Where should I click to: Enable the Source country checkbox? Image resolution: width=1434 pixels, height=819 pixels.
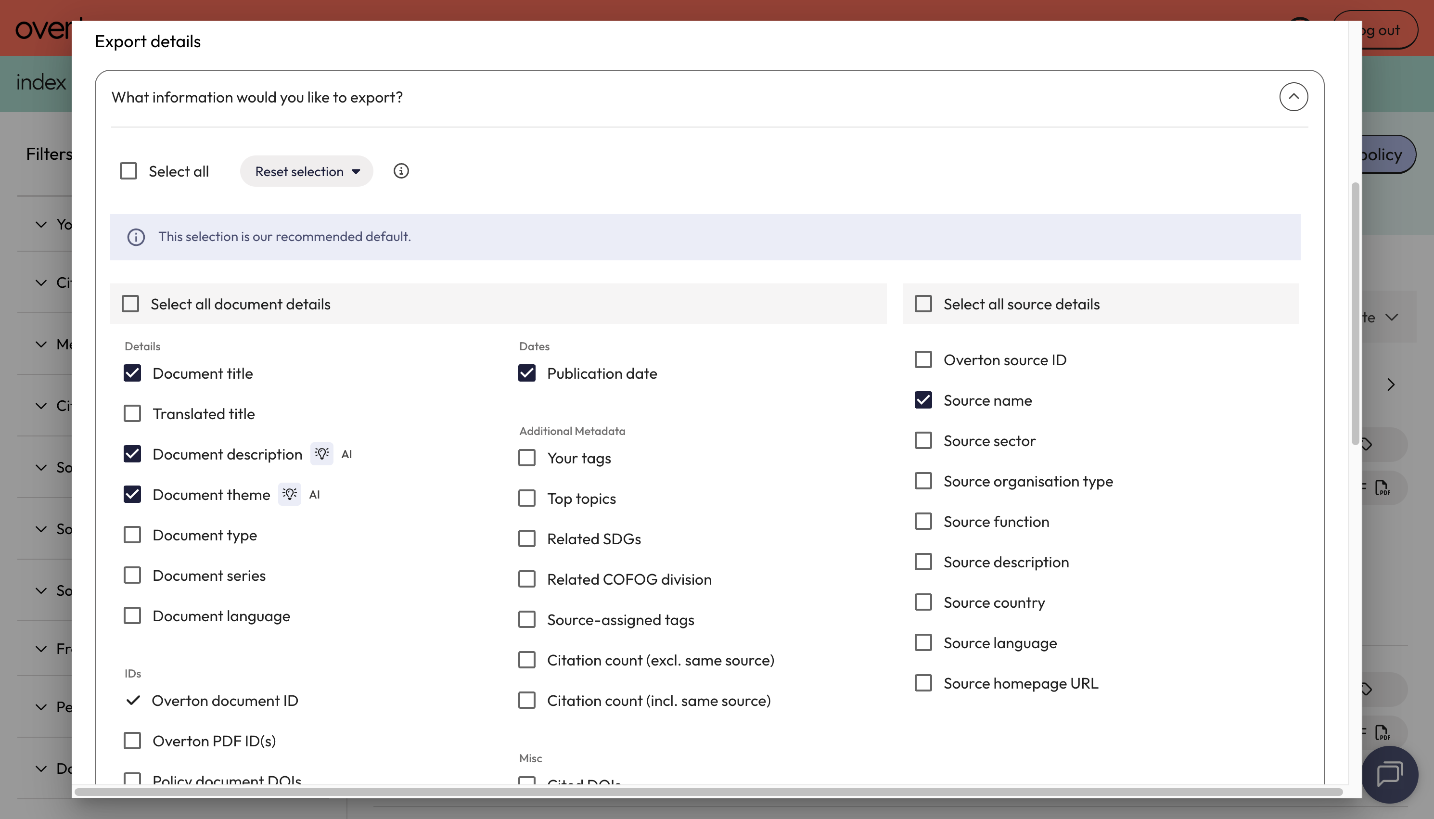coord(923,602)
